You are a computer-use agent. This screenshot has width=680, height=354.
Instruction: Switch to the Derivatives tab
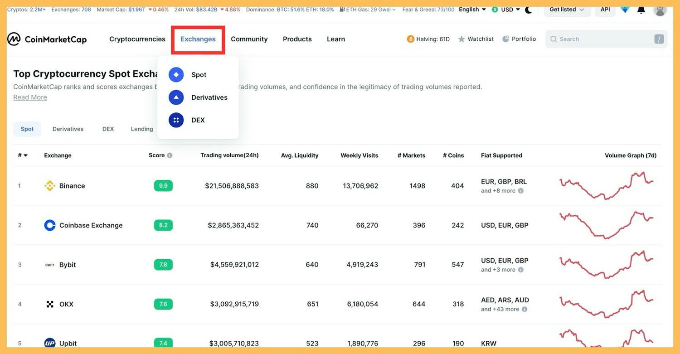68,129
